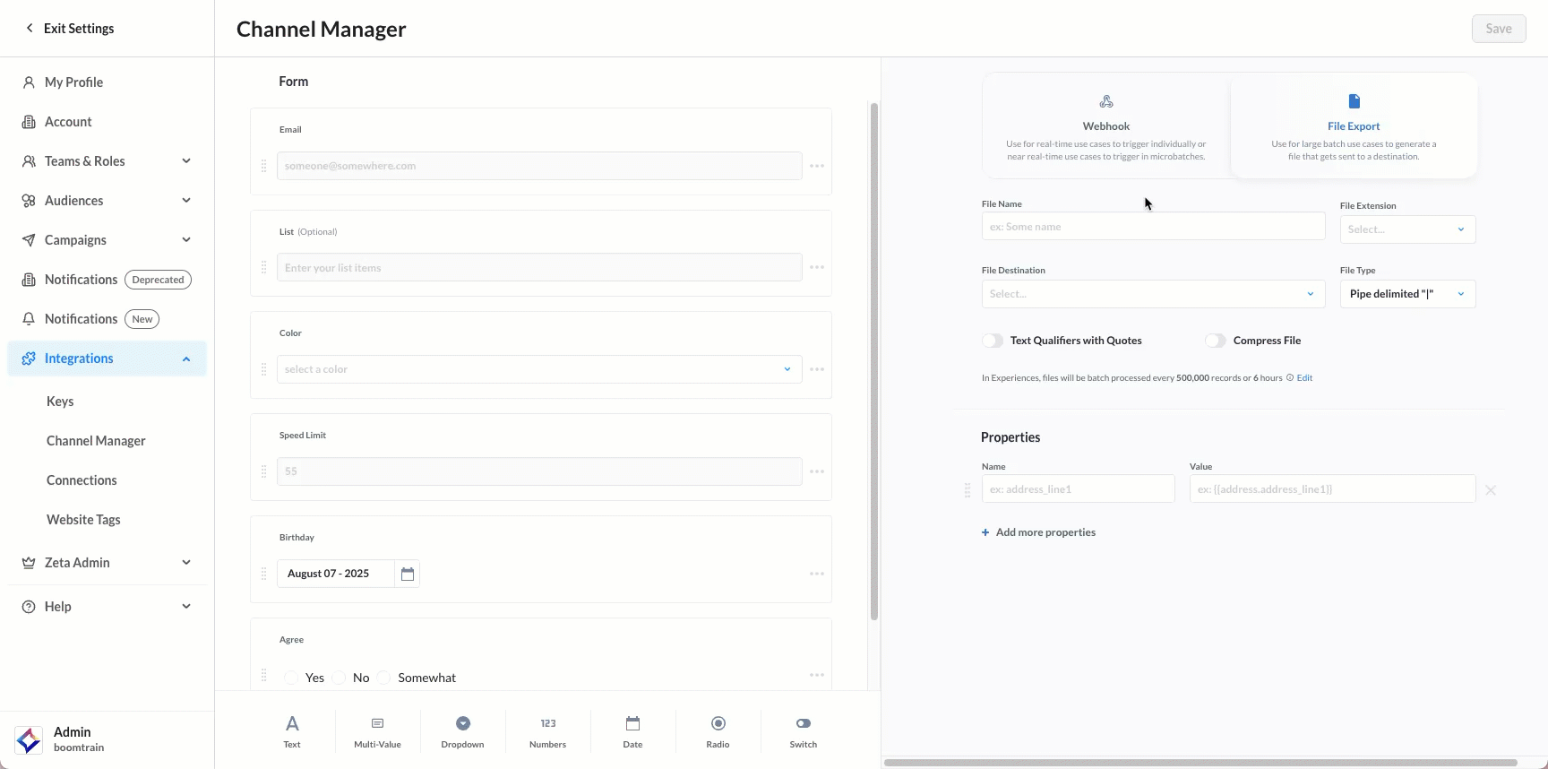This screenshot has height=769, width=1548.
Task: Select the Webhook channel type tab
Action: coord(1106,126)
